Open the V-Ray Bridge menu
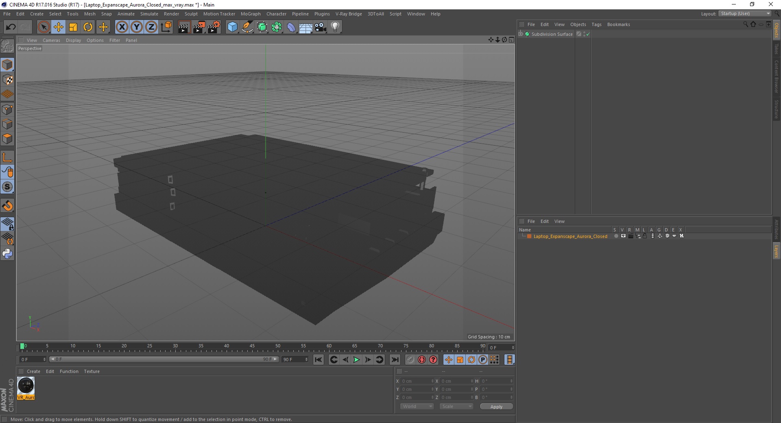Viewport: 781px width, 423px height. 349,14
